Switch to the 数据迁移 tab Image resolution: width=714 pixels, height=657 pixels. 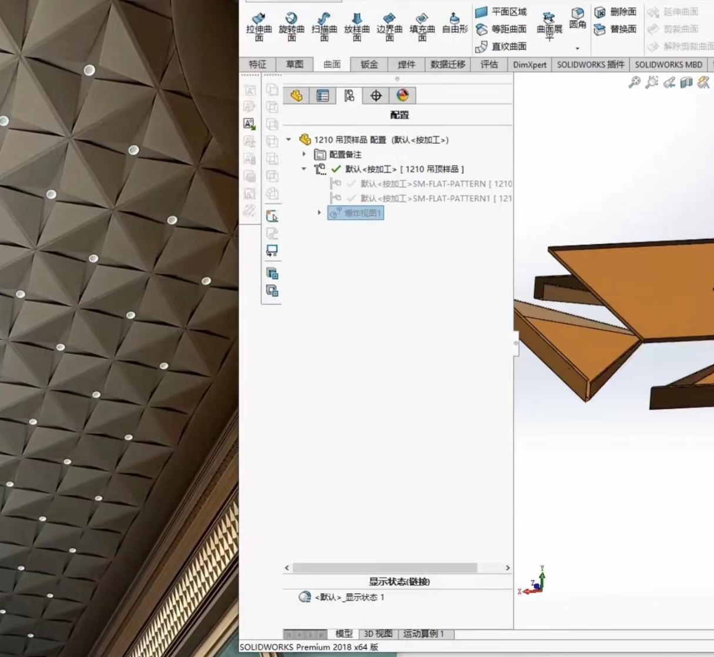(x=448, y=65)
